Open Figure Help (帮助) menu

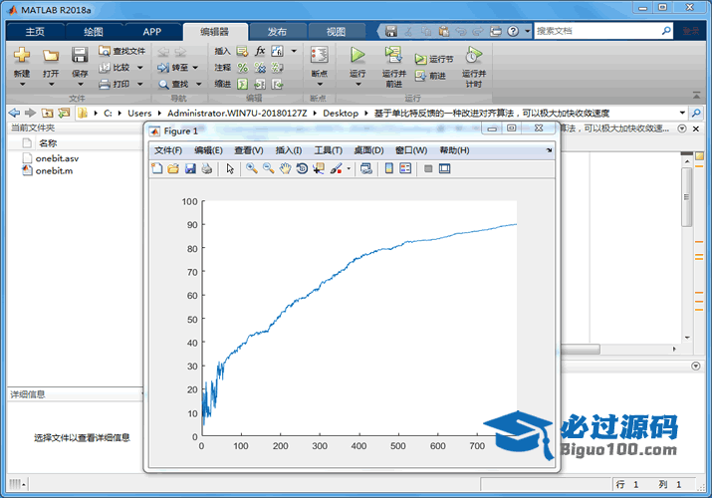click(454, 150)
